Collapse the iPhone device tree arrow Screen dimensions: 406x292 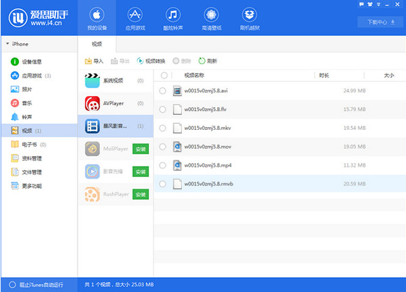coord(7,44)
